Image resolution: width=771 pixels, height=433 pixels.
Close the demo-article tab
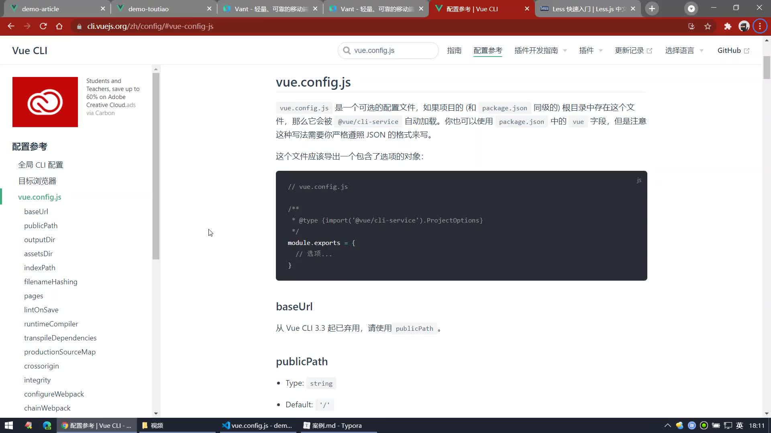tap(103, 8)
